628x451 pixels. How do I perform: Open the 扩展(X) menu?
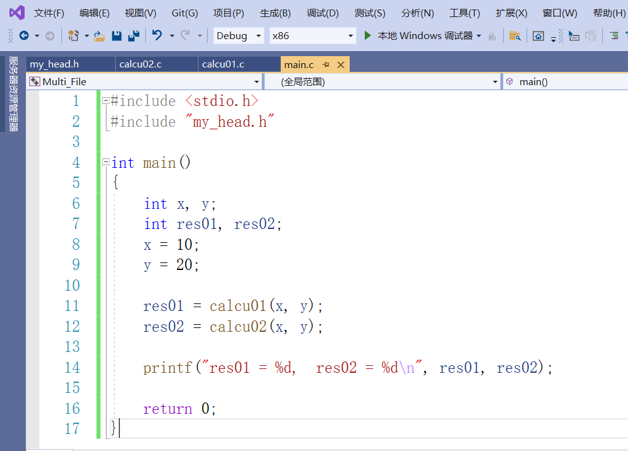tap(511, 13)
